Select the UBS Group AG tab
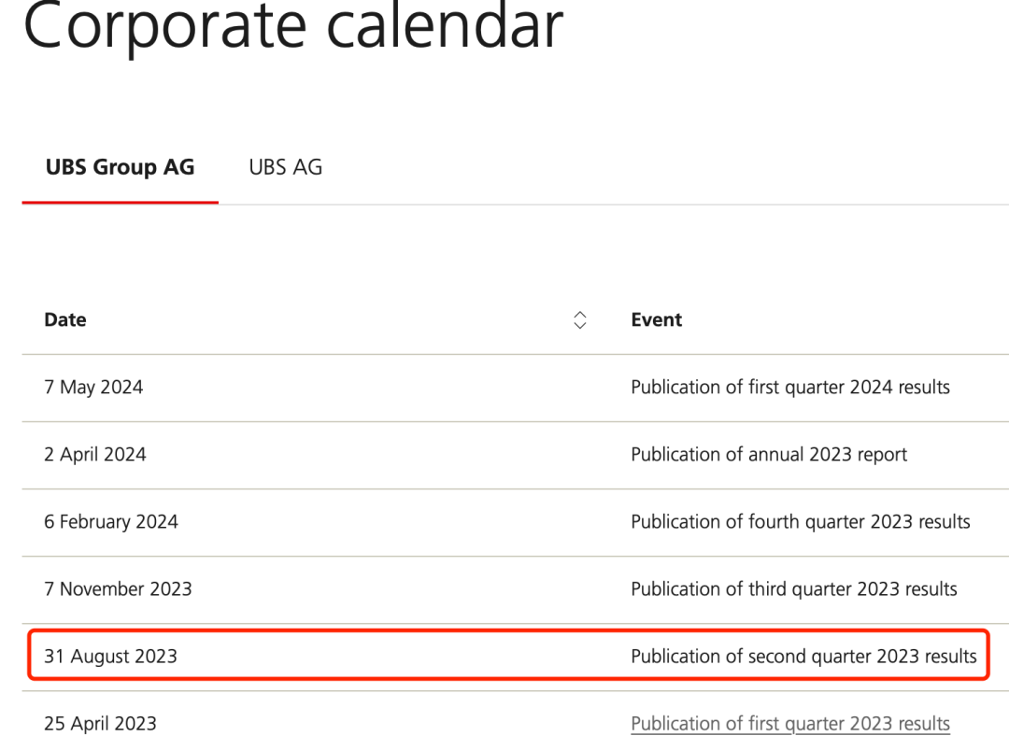The image size is (1009, 750). tap(120, 167)
